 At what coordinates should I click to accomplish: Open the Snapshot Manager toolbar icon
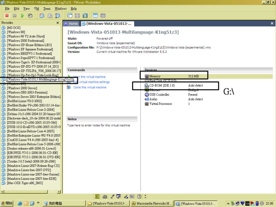click(58, 16)
